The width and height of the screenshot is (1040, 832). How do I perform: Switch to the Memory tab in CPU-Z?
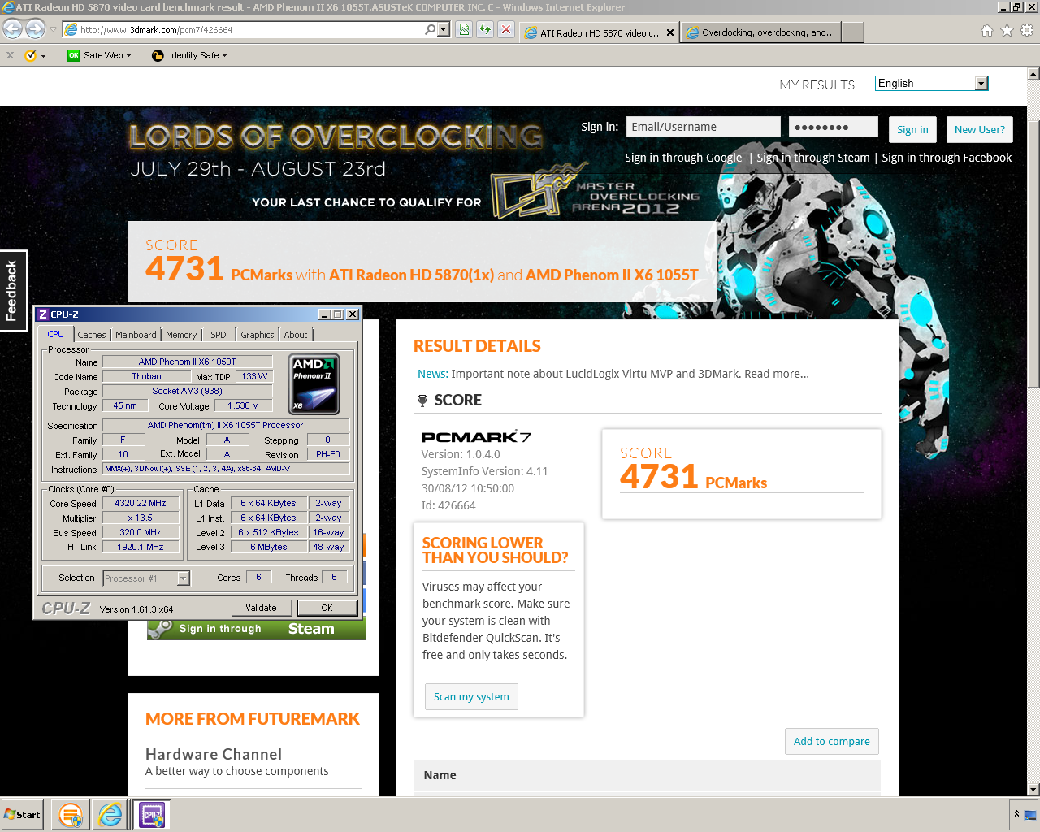click(181, 335)
